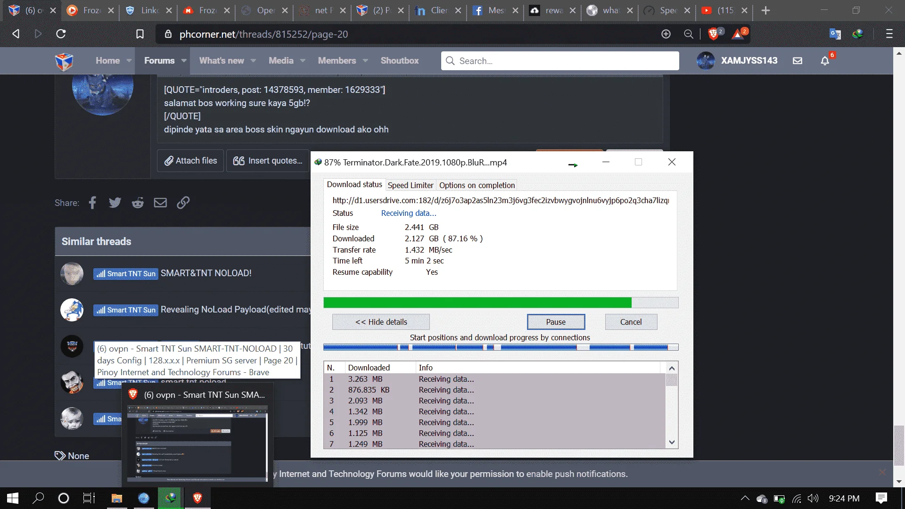Click Attach files button

(x=190, y=161)
